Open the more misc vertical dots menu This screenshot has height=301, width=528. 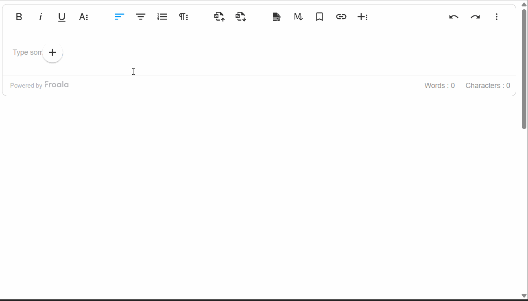[x=497, y=17]
